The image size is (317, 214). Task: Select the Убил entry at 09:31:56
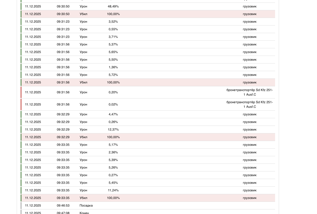pyautogui.click(x=83, y=82)
